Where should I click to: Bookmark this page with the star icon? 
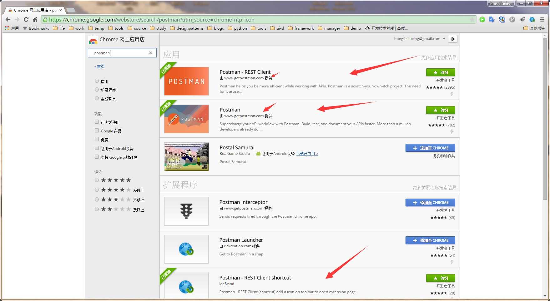[472, 20]
